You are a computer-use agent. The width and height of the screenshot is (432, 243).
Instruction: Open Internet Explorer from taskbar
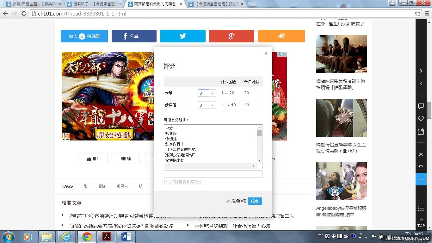click(66, 237)
